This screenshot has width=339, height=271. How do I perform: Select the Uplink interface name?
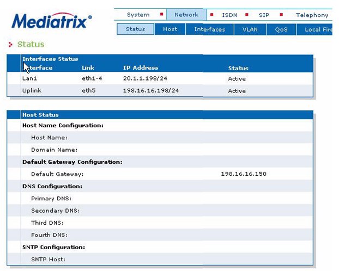tap(32, 90)
